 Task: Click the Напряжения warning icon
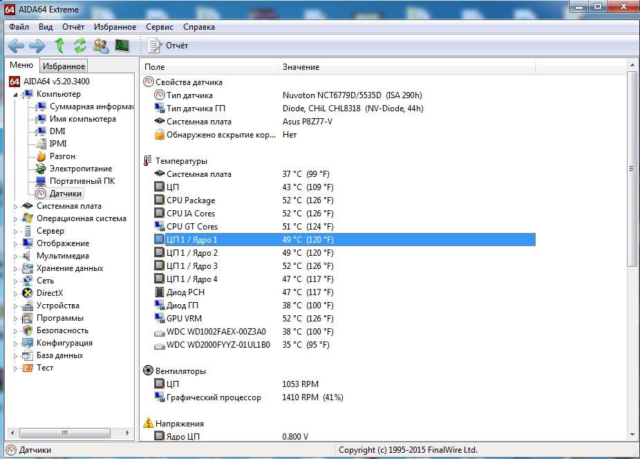click(x=148, y=423)
